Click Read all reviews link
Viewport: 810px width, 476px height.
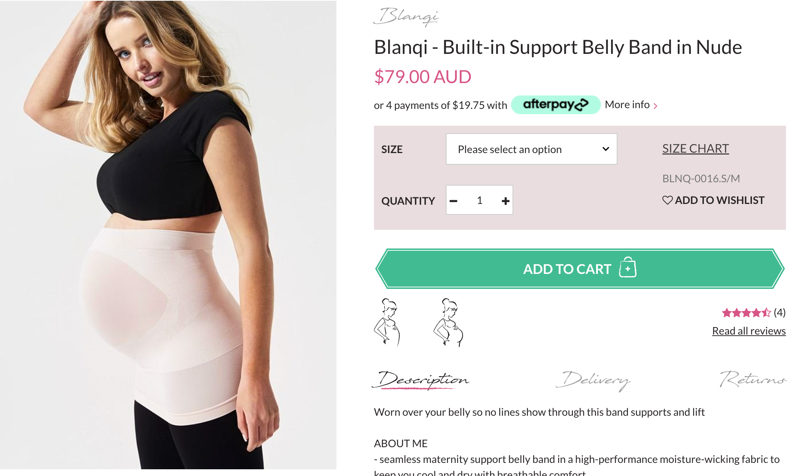749,331
